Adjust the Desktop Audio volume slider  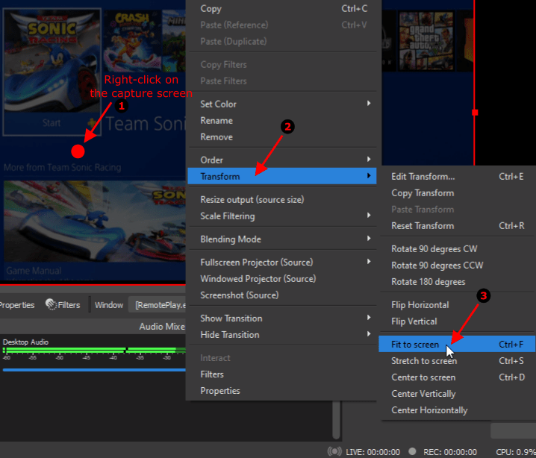(x=94, y=370)
